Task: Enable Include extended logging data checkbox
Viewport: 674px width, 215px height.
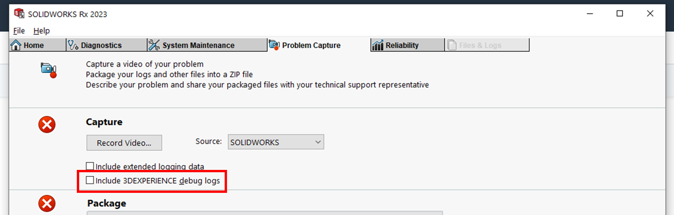Action: [90, 166]
